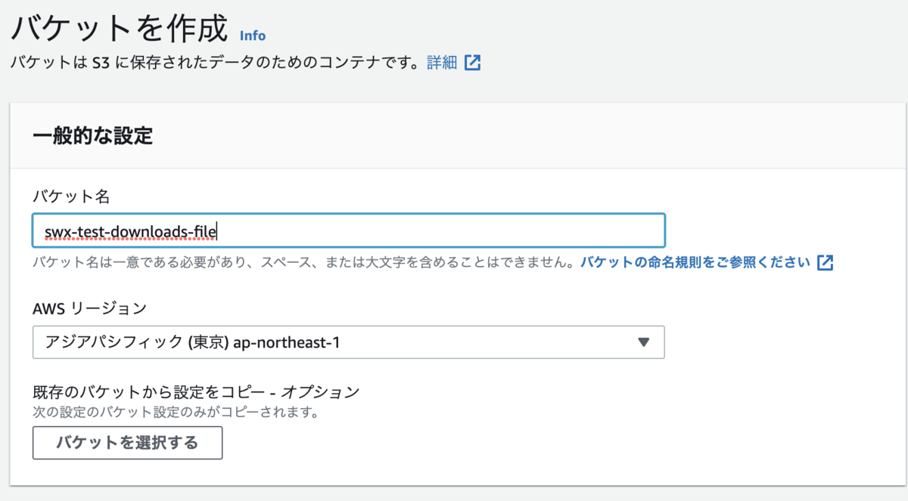The height and width of the screenshot is (501, 908).
Task: Focus the バケット名 bucket name input field
Action: (x=349, y=230)
